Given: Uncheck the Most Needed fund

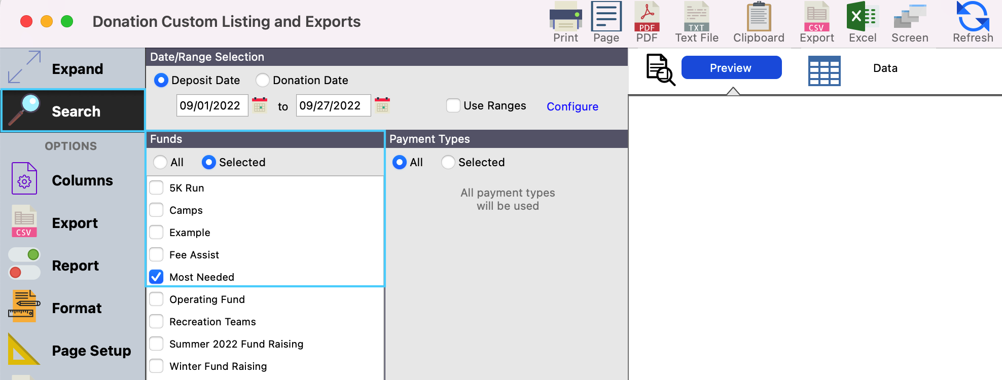Looking at the screenshot, I should [x=156, y=277].
